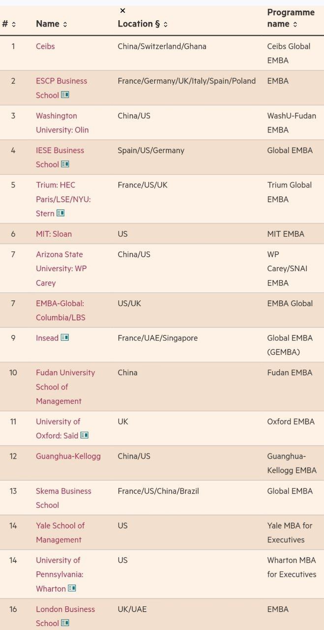
Task: Sort by Name column arrows
Action: coord(65,24)
